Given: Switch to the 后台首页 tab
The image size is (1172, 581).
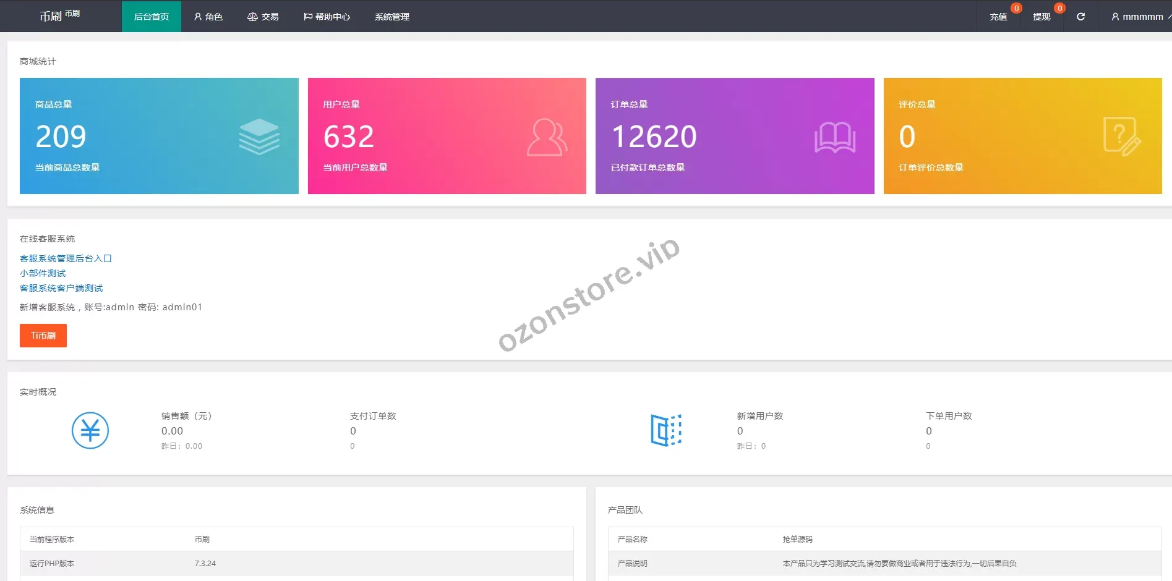Looking at the screenshot, I should tap(152, 17).
